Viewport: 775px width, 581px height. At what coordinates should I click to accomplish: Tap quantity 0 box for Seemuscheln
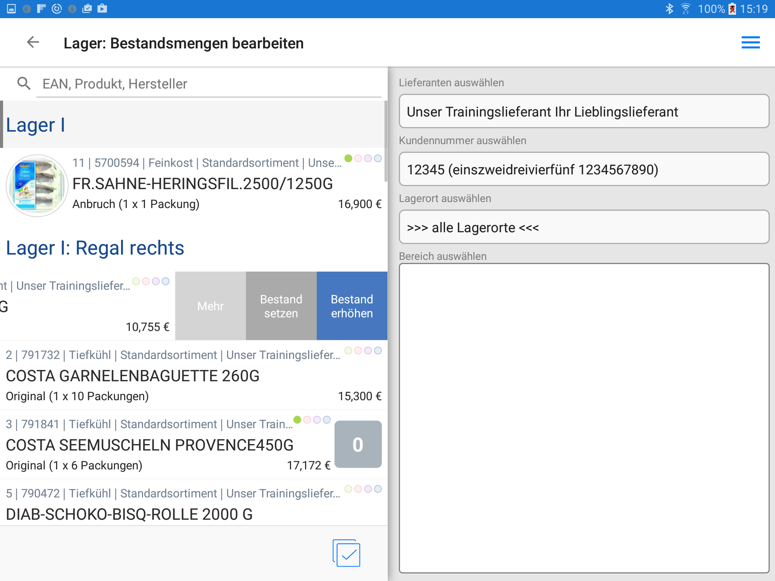[x=358, y=444]
